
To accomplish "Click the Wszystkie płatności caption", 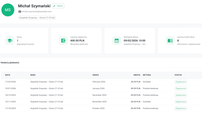I will (79, 44).
